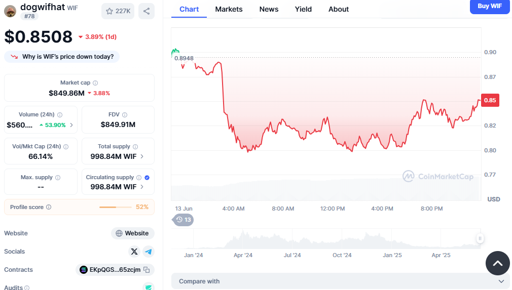Click the Vol/Mkt Cap (24h) info icon
The height and width of the screenshot is (290, 512).
[x=66, y=147]
